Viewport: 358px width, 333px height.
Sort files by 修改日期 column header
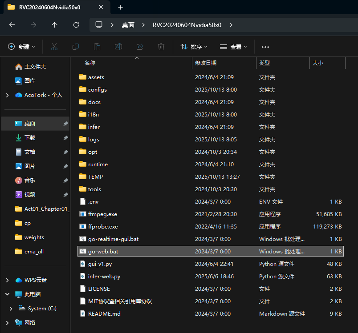click(206, 63)
